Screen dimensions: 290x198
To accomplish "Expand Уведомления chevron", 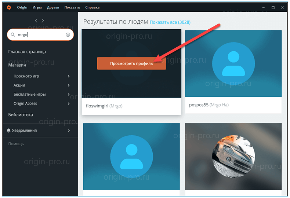I will [x=69, y=131].
